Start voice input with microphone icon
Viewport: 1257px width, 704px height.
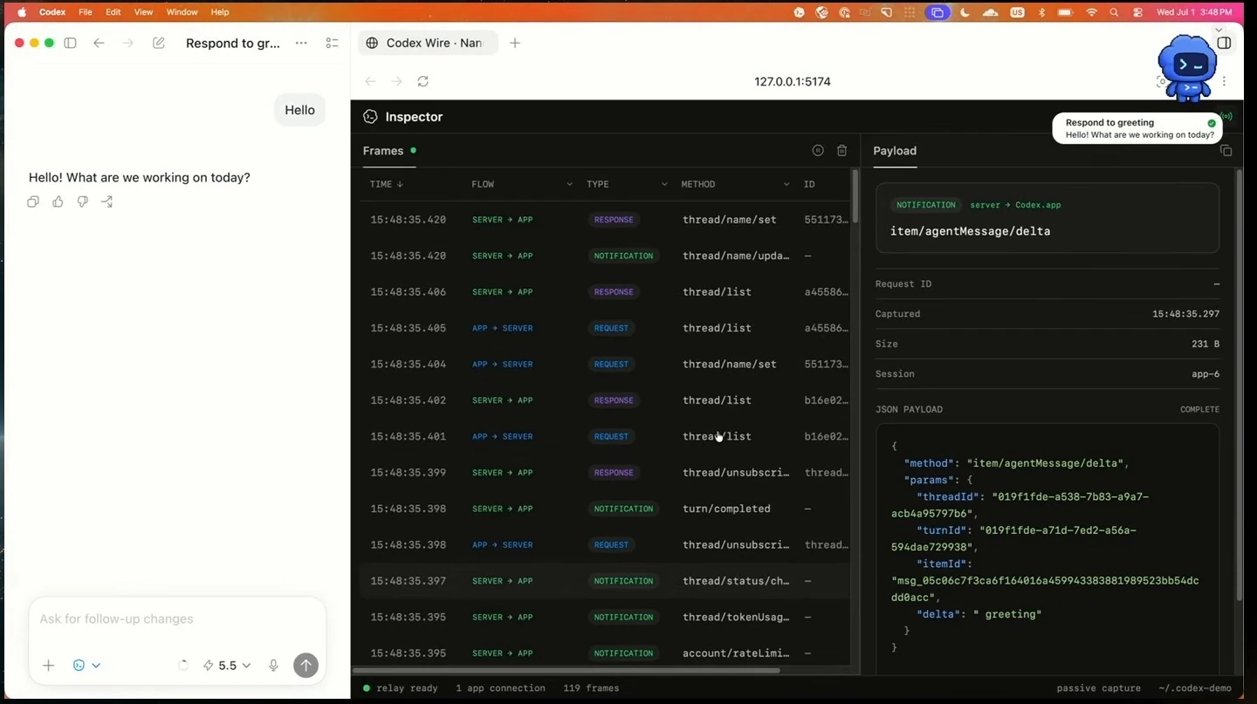coord(273,665)
